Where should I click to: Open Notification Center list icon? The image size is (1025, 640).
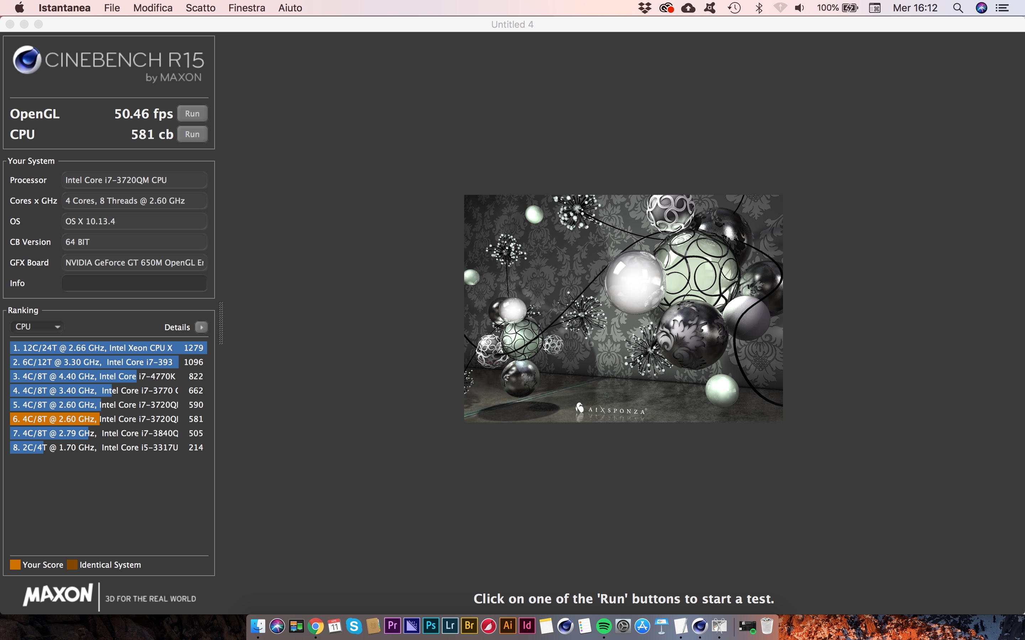pyautogui.click(x=1002, y=8)
